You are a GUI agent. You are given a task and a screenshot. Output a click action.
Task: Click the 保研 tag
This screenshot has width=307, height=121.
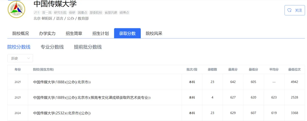[72, 12]
